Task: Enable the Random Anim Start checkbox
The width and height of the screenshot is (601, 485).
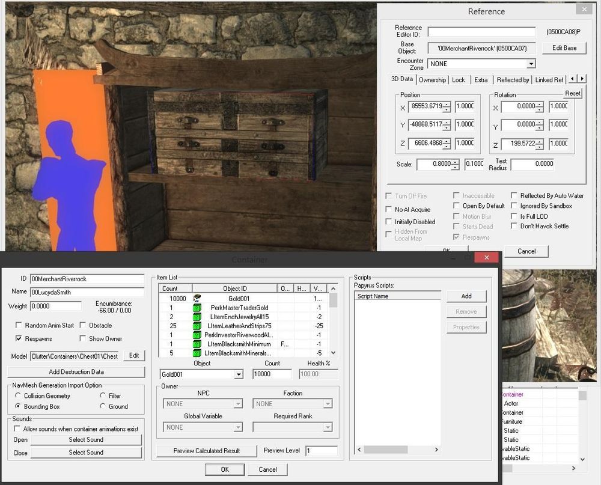Action: (19, 325)
